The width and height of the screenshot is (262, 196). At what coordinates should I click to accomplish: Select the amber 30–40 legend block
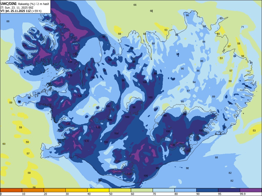pos(77,190)
